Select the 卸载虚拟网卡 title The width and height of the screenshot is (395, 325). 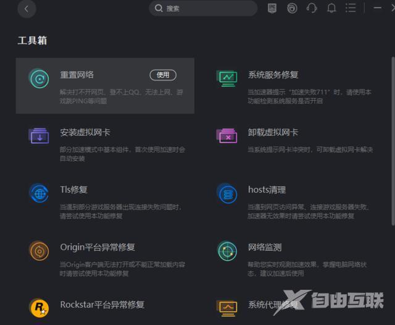273,132
